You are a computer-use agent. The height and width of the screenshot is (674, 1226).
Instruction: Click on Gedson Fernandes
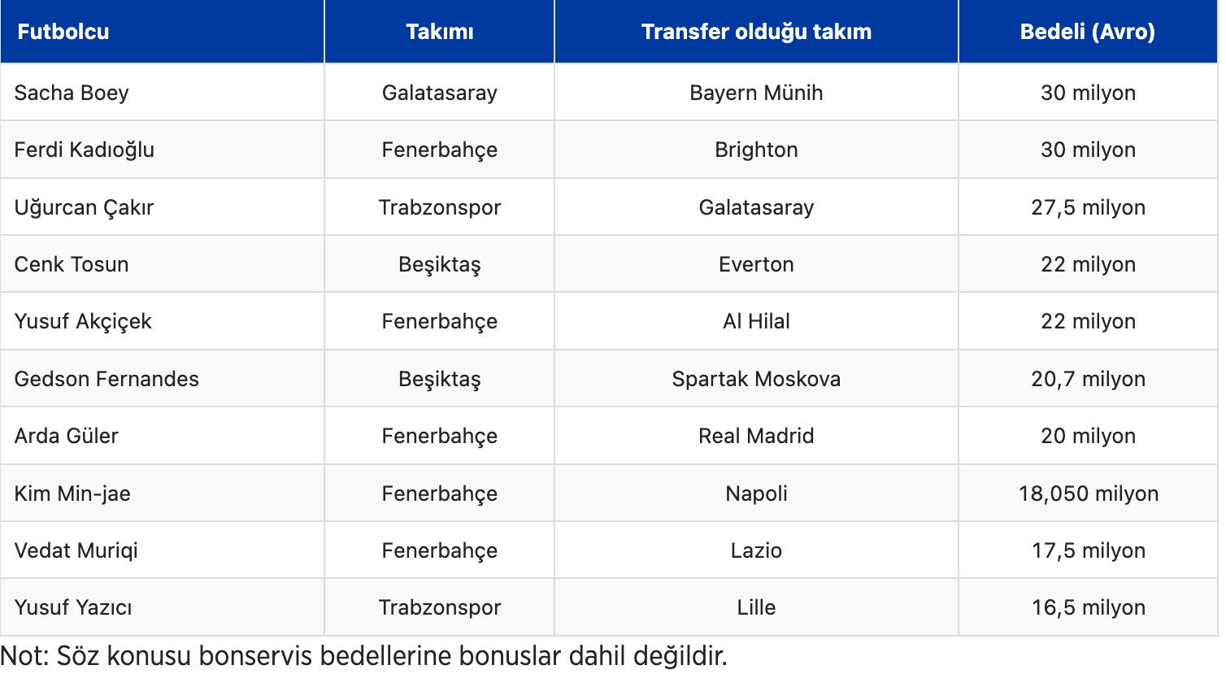point(107,379)
